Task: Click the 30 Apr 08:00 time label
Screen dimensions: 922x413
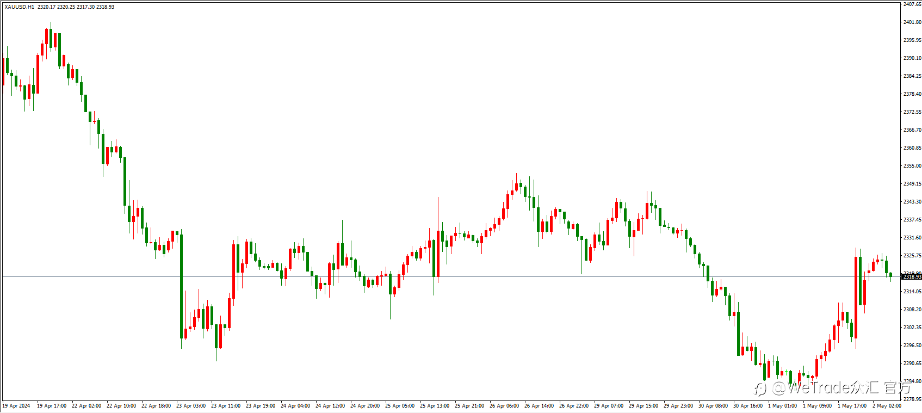Action: tap(713, 406)
